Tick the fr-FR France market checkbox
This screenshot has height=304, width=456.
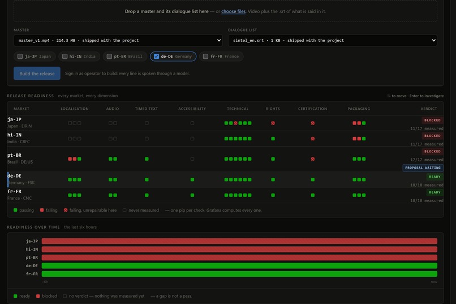point(205,57)
